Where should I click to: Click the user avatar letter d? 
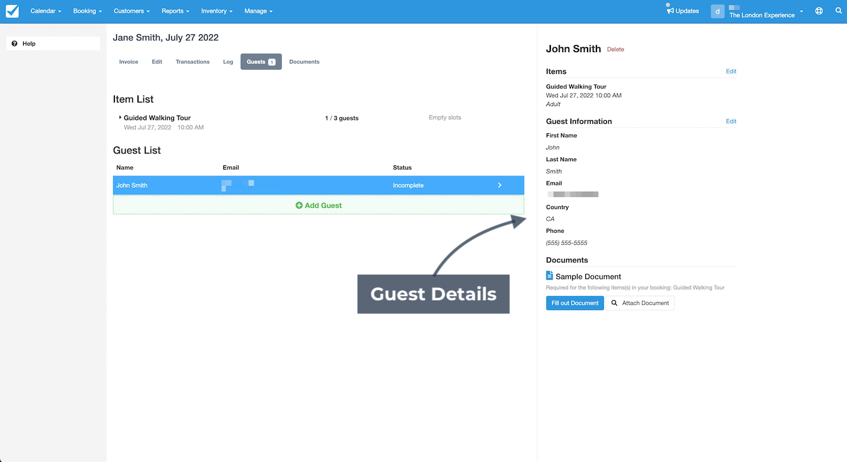(718, 11)
